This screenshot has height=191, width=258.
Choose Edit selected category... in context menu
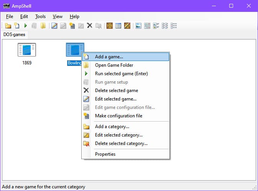[125, 135]
